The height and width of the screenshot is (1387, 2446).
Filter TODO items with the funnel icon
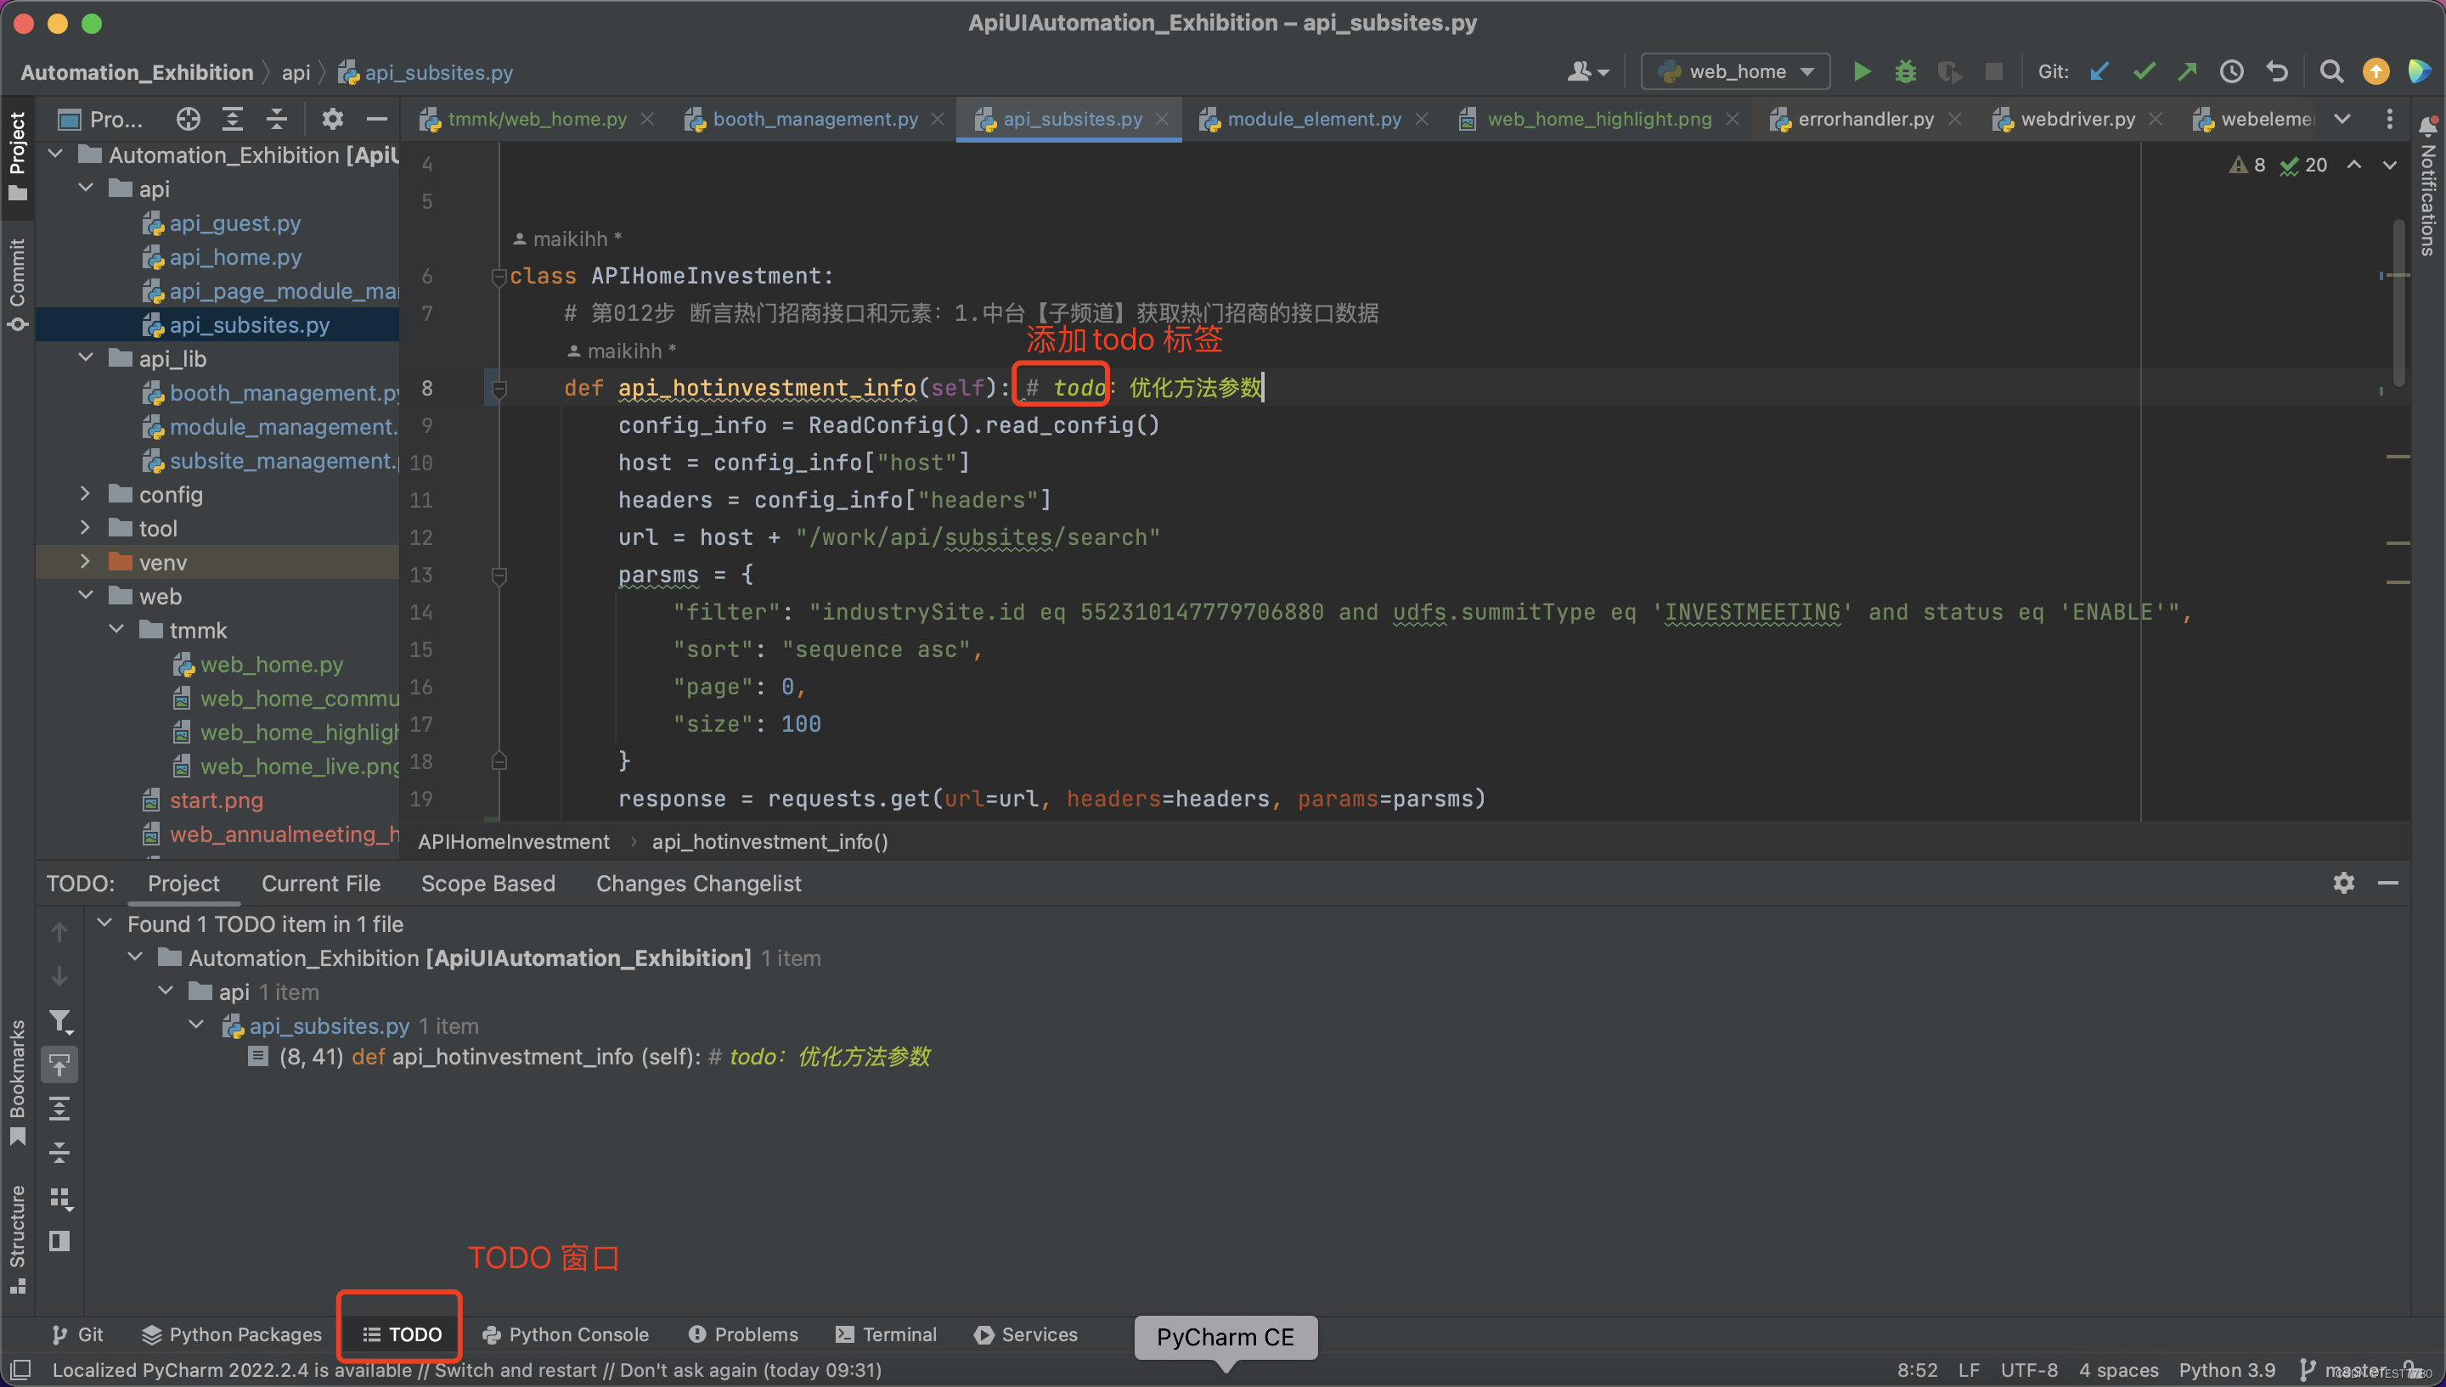pyautogui.click(x=59, y=1021)
